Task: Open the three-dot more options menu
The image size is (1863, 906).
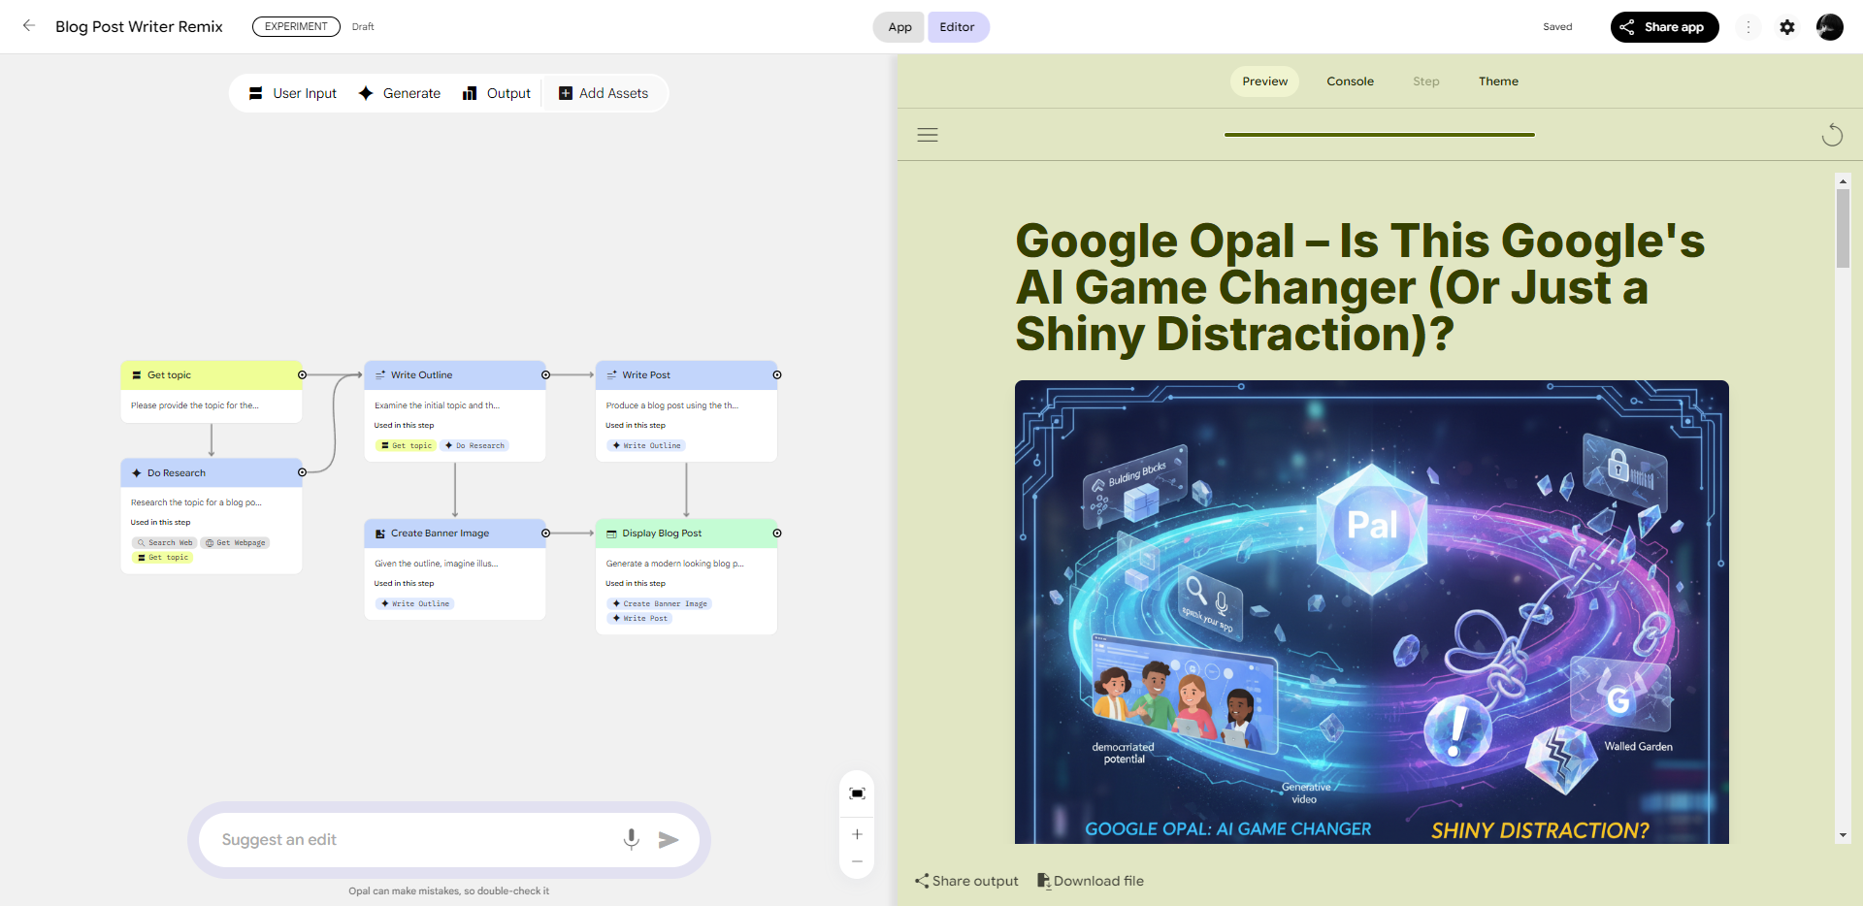Action: click(1749, 27)
